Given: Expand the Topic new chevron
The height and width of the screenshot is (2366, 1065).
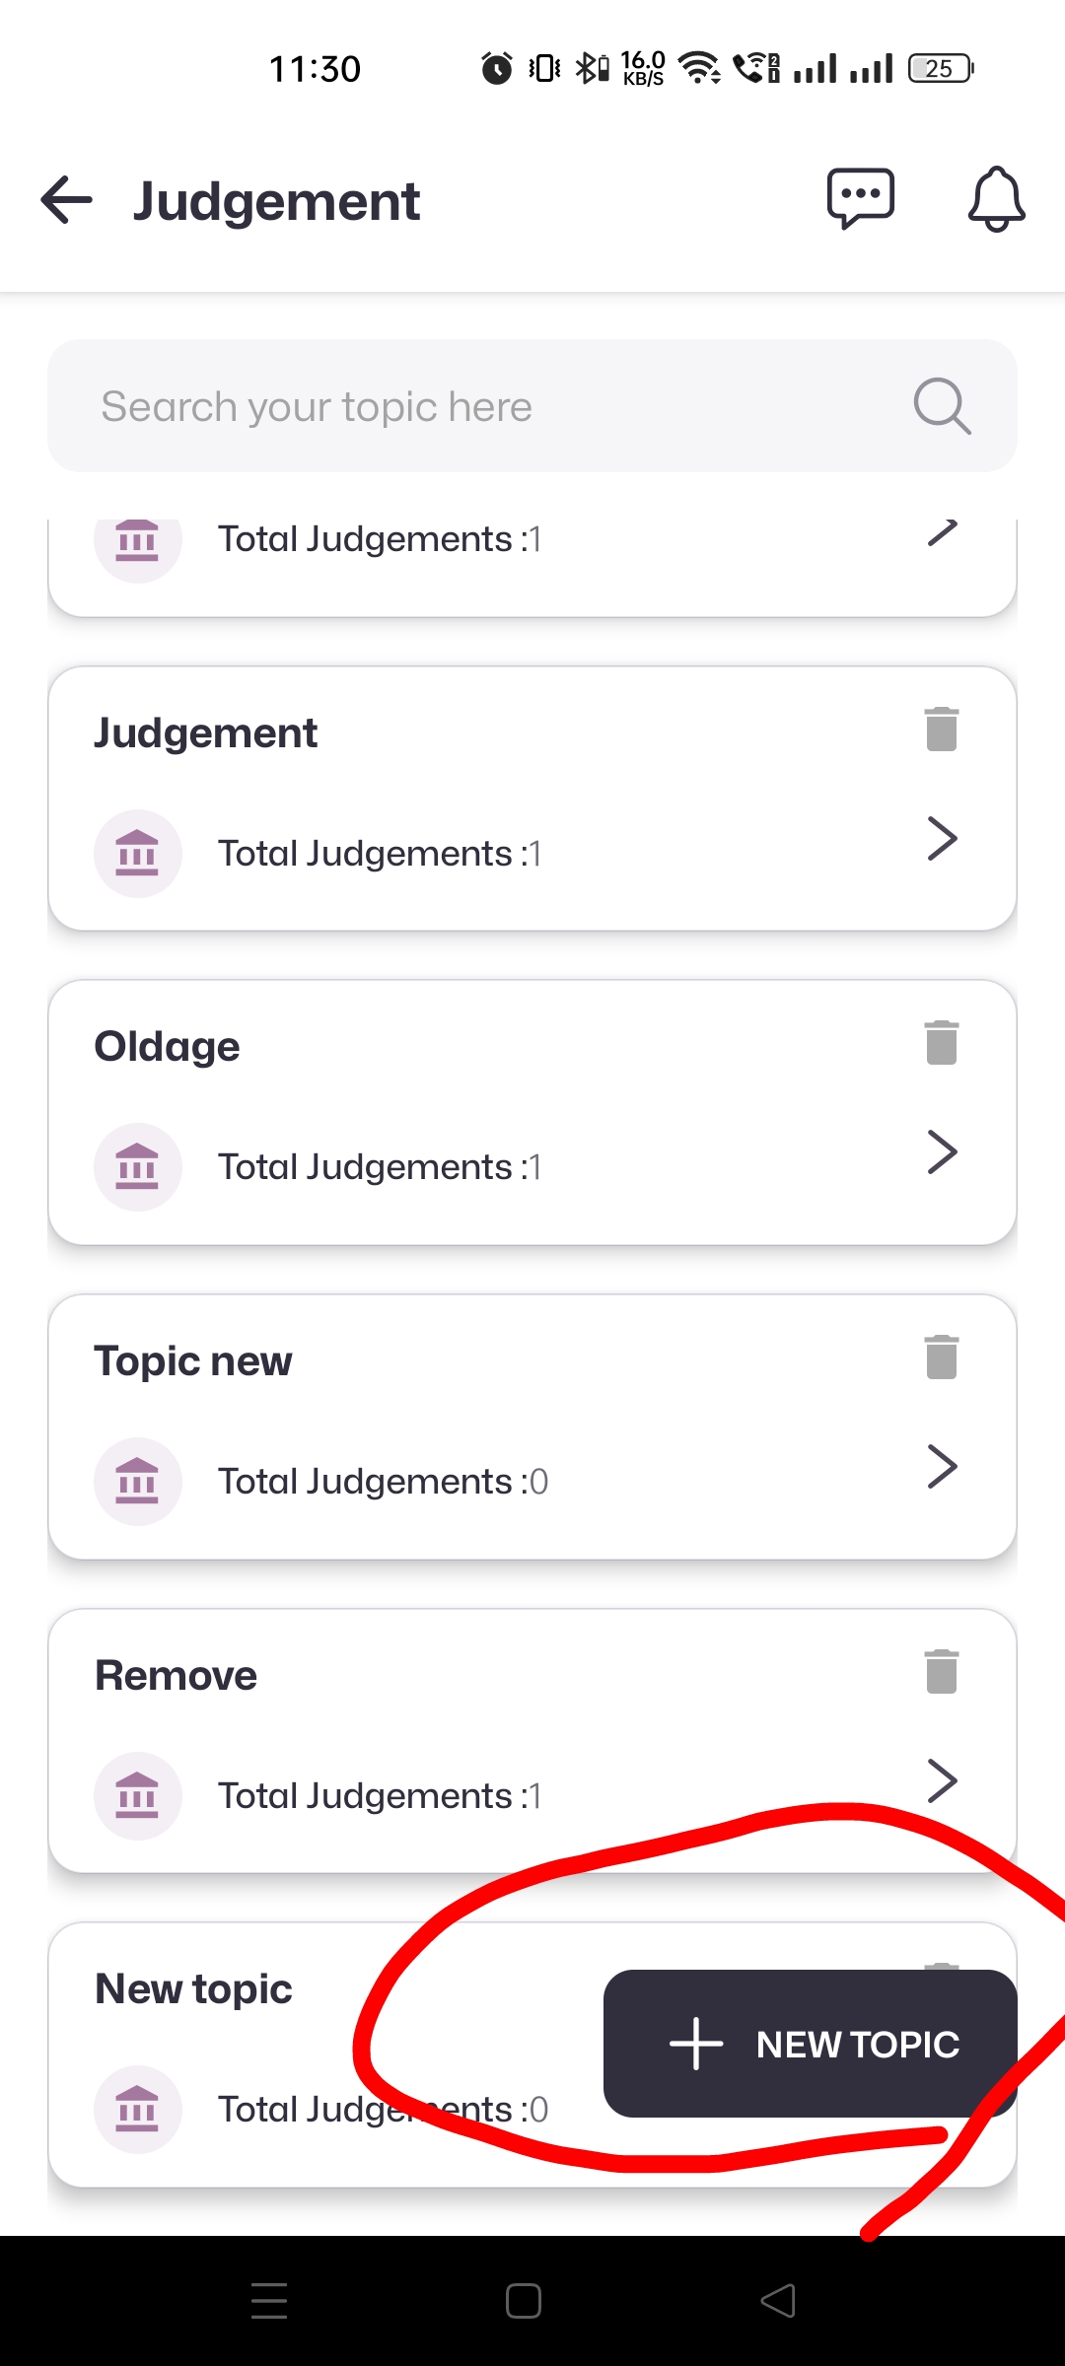Looking at the screenshot, I should pyautogui.click(x=942, y=1467).
